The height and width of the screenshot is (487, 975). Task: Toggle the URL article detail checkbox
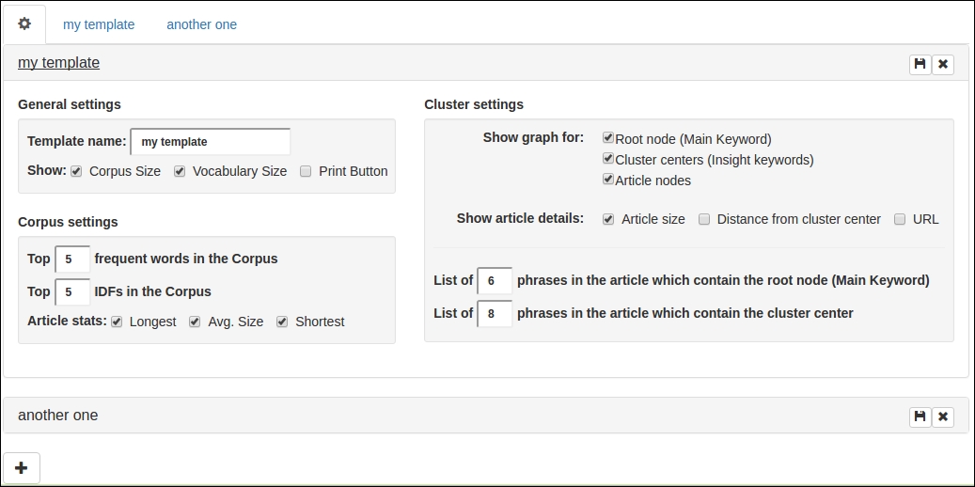[899, 219]
